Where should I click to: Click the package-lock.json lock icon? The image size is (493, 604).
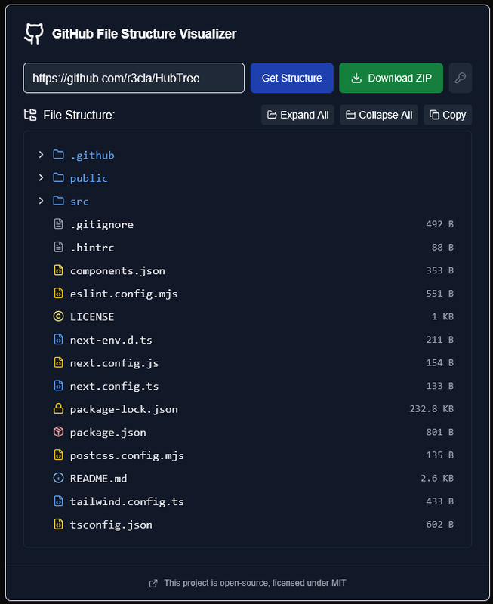[x=58, y=409]
